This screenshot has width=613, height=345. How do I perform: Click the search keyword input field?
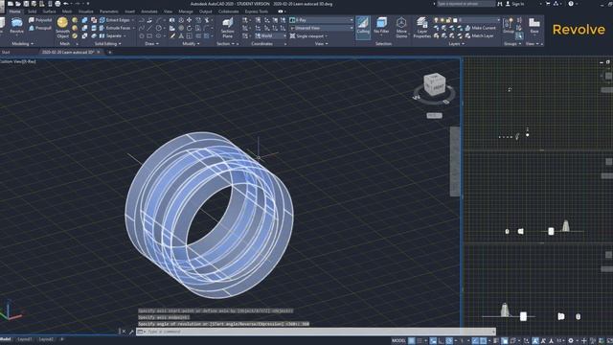coord(465,4)
